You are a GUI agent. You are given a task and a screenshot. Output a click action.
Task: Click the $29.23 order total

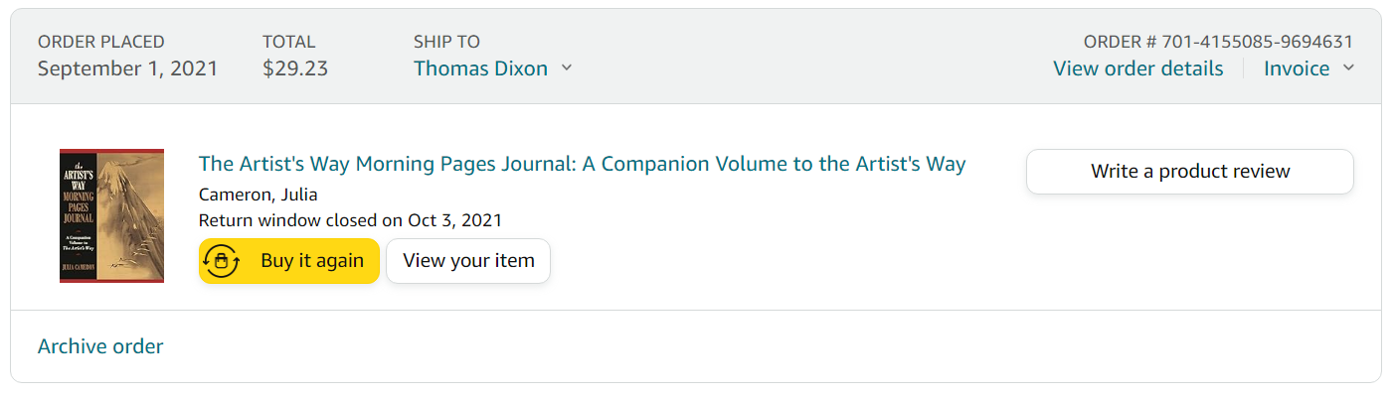click(295, 68)
